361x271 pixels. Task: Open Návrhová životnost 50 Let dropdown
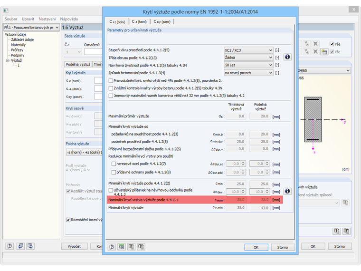point(248,65)
